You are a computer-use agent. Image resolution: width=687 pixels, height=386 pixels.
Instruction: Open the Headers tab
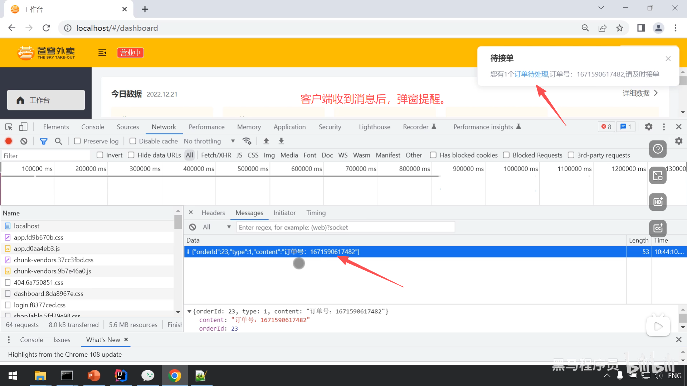213,213
